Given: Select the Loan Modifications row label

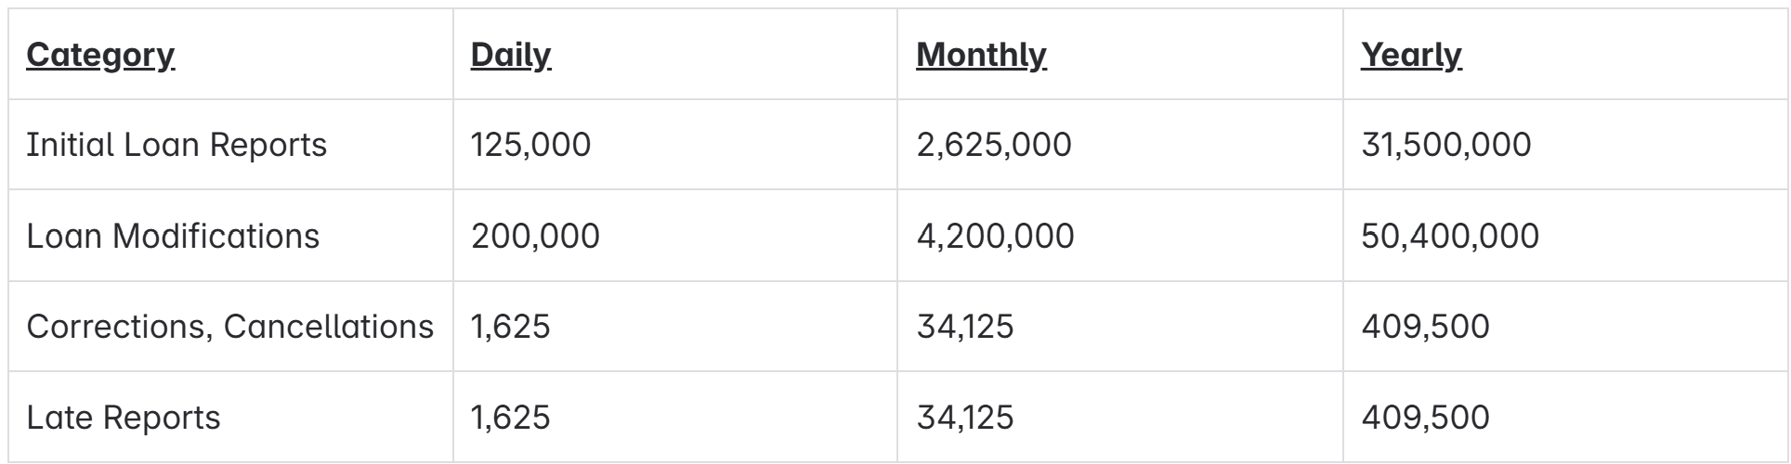Looking at the screenshot, I should tap(173, 236).
